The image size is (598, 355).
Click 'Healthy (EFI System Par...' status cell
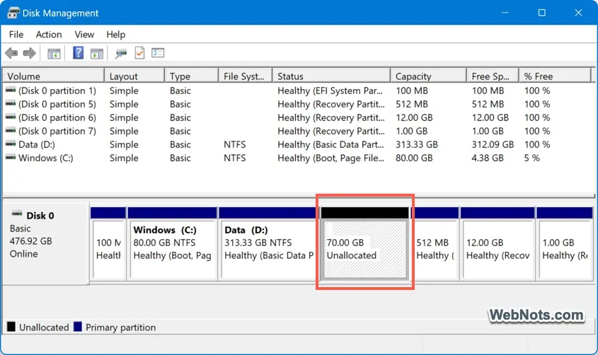click(x=330, y=91)
